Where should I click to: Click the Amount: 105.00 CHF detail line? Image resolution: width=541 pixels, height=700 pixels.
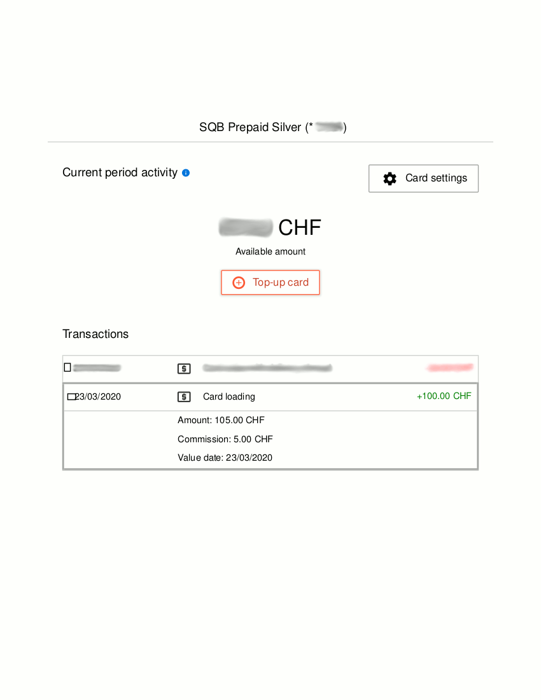point(221,420)
